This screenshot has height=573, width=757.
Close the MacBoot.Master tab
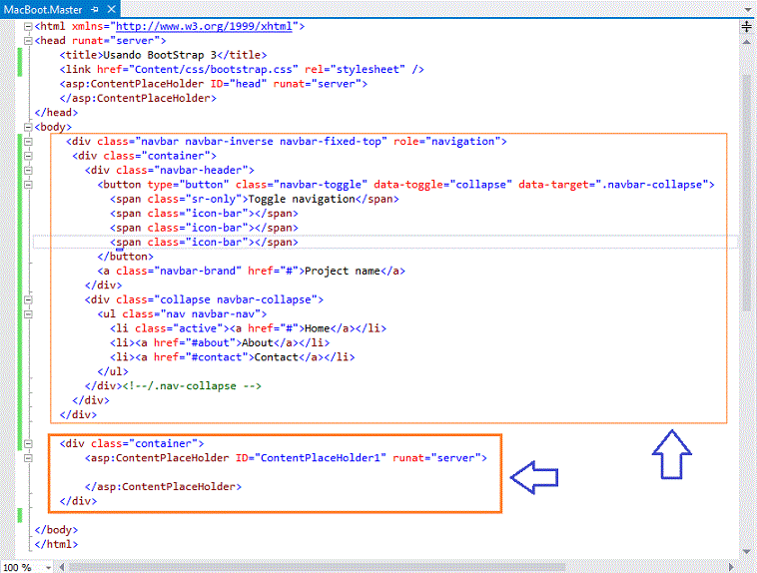pyautogui.click(x=112, y=9)
